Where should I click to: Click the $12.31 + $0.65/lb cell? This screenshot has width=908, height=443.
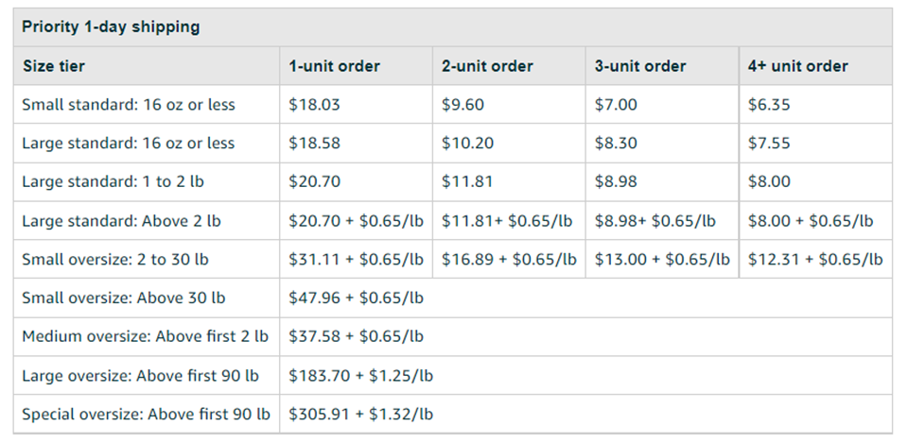coord(814,259)
